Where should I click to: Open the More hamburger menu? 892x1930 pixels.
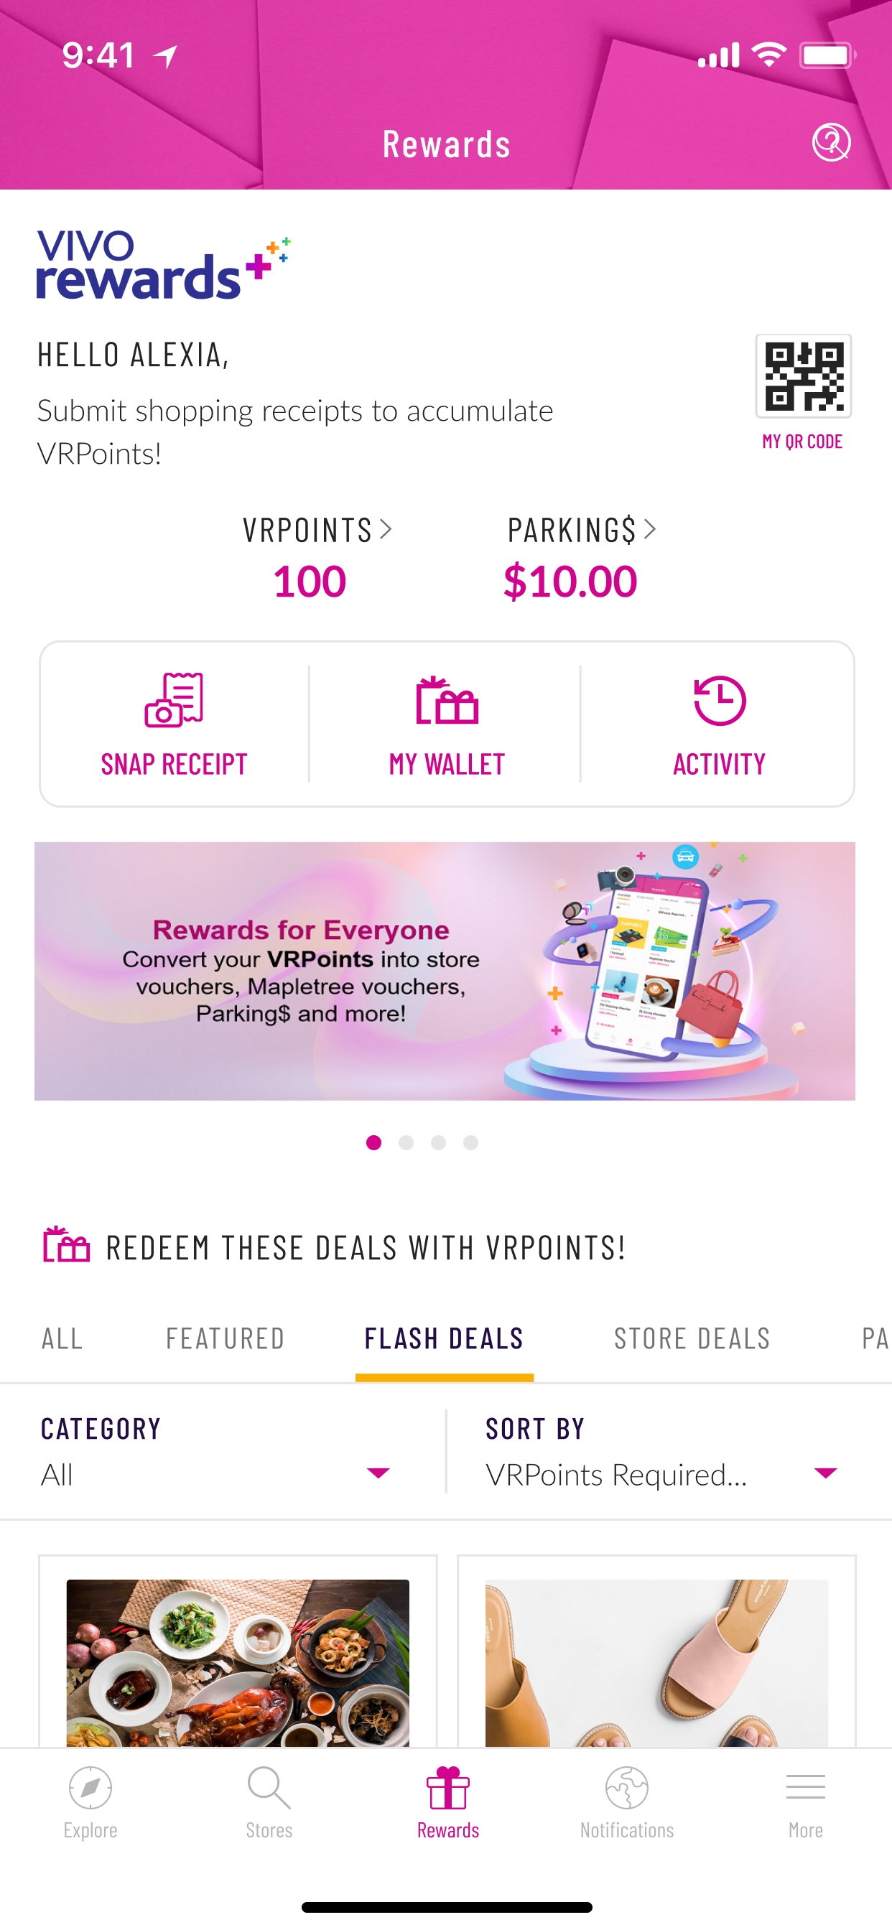[x=806, y=1788]
